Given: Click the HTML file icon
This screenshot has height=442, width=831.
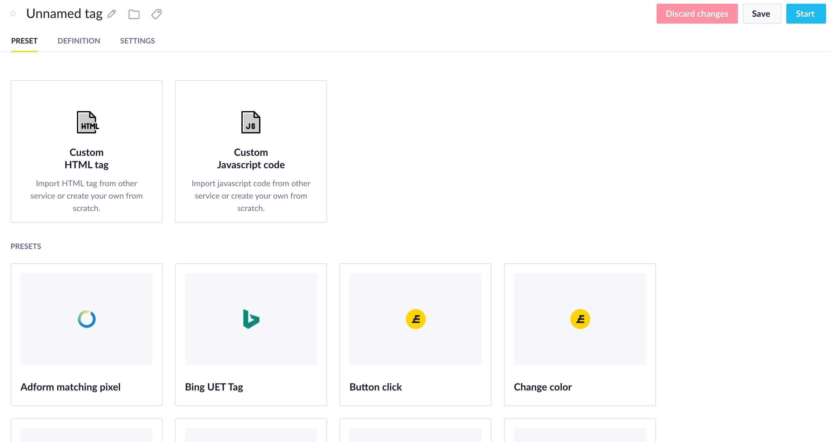Looking at the screenshot, I should 88,122.
